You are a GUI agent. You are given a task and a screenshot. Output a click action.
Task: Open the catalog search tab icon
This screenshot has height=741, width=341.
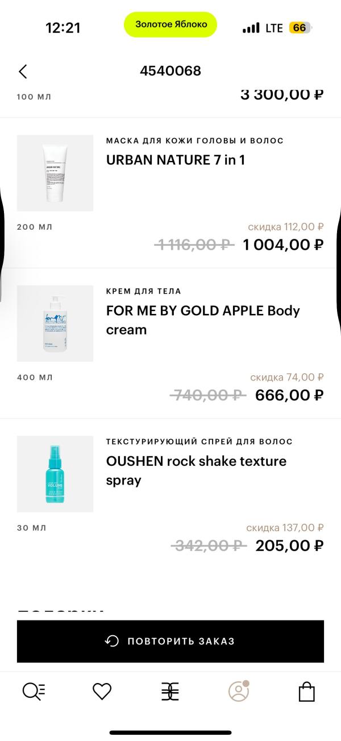[x=34, y=691]
